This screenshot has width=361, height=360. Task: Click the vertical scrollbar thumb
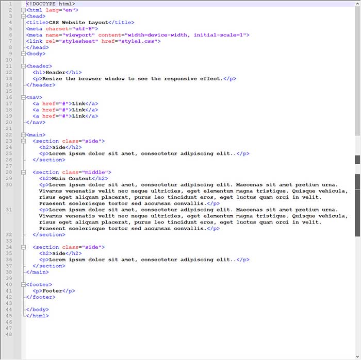click(357, 71)
